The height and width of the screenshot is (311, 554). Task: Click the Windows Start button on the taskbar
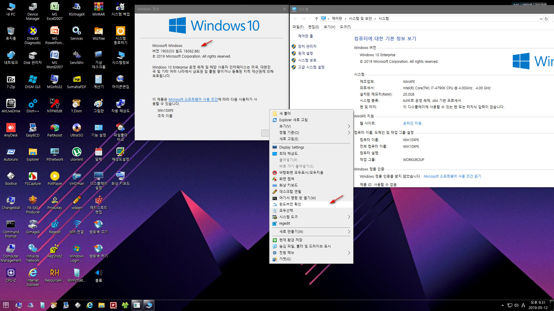tap(6, 305)
